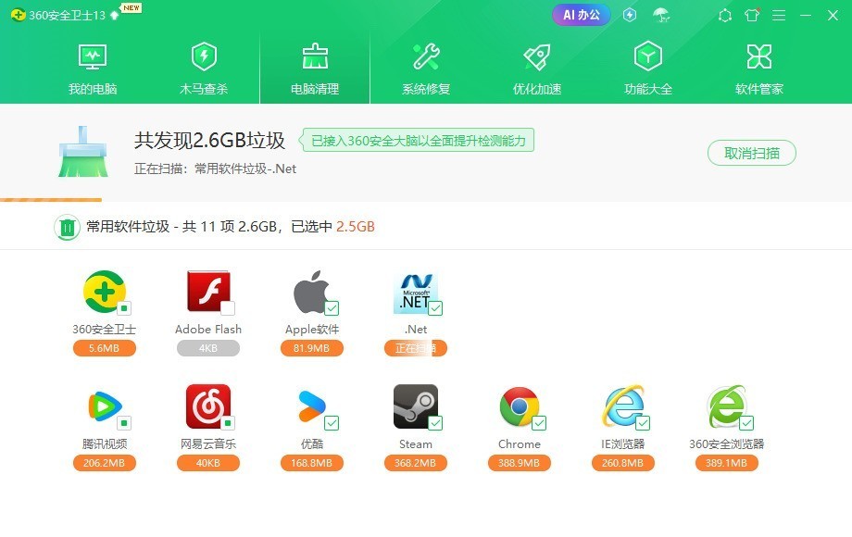Click the trash icon beside 常用软件垃圾
Image resolution: width=852 pixels, height=537 pixels.
[x=66, y=225]
